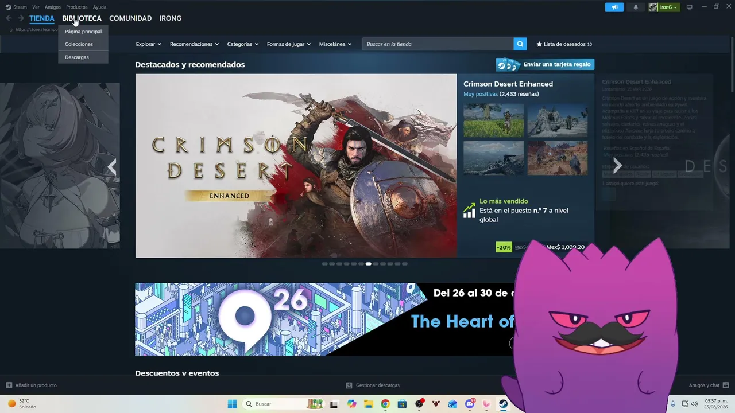Viewport: 735px width, 413px height.
Task: Open the IronG account dropdown arrow
Action: pyautogui.click(x=675, y=7)
